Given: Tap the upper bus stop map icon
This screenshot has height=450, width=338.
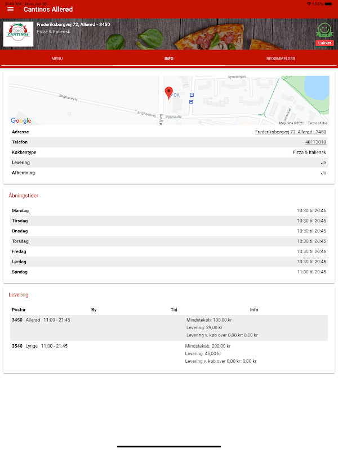Looking at the screenshot, I should (x=192, y=95).
